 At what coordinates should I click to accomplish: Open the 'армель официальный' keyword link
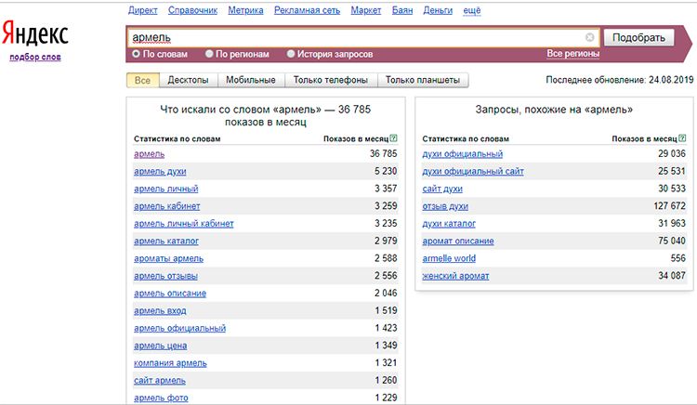[180, 328]
